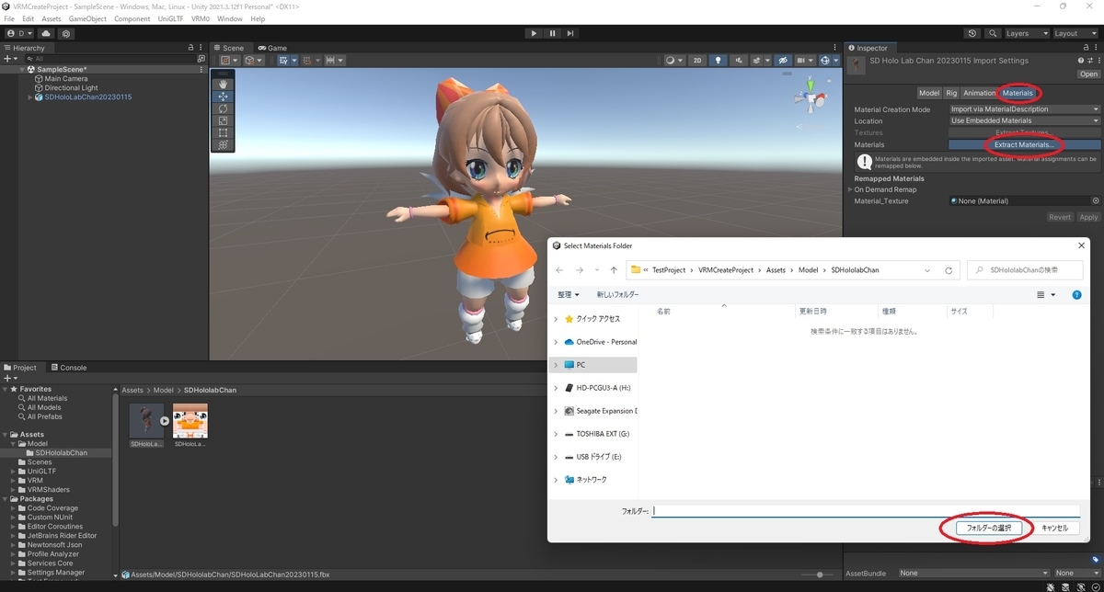Select the Scale tool
This screenshot has width=1104, height=592.
[223, 120]
